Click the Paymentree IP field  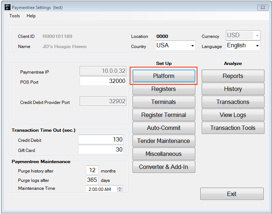click(103, 71)
